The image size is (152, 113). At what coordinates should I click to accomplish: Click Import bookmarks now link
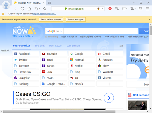44,14
